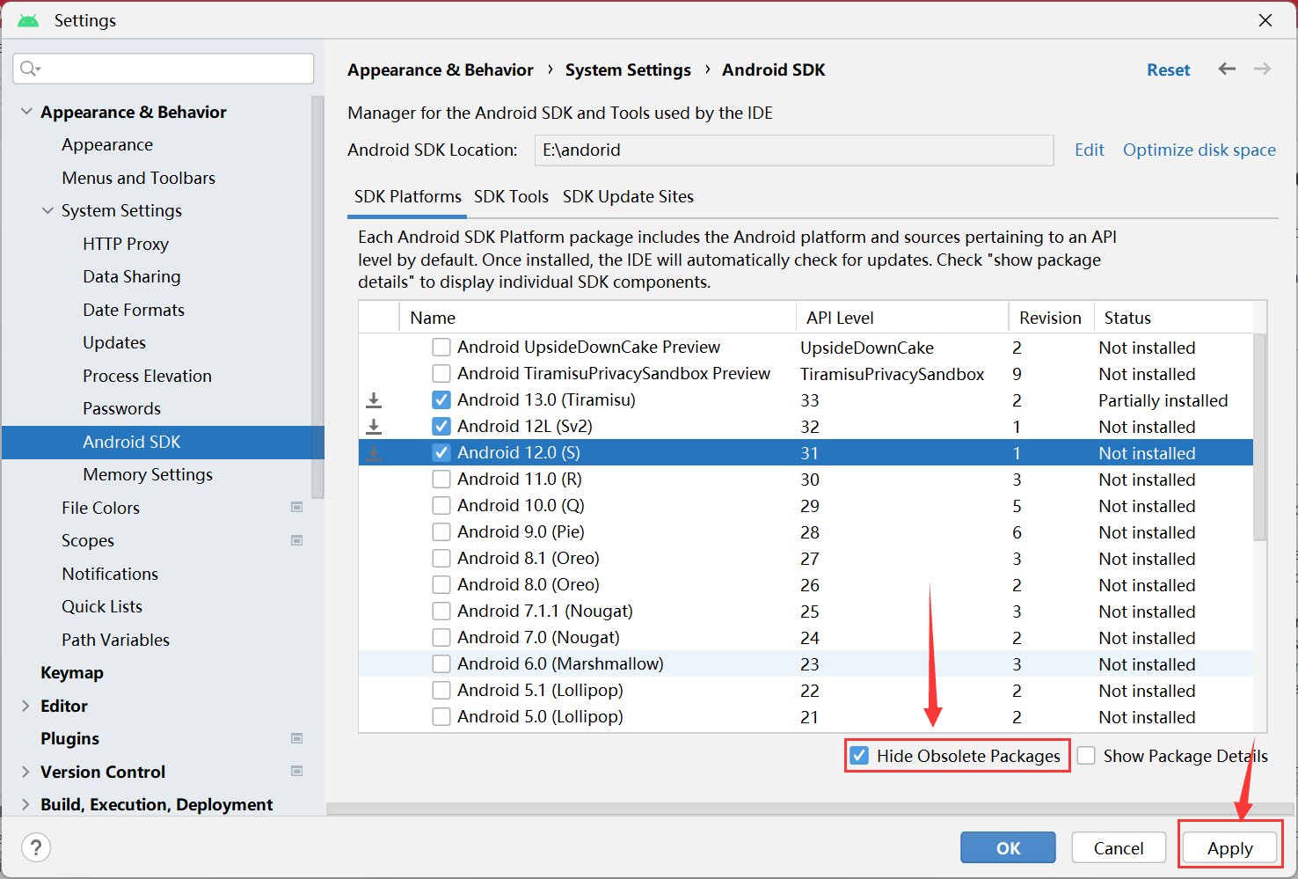Click settings tree vertical scrollbar
Image resolution: width=1298 pixels, height=879 pixels.
coord(318,297)
